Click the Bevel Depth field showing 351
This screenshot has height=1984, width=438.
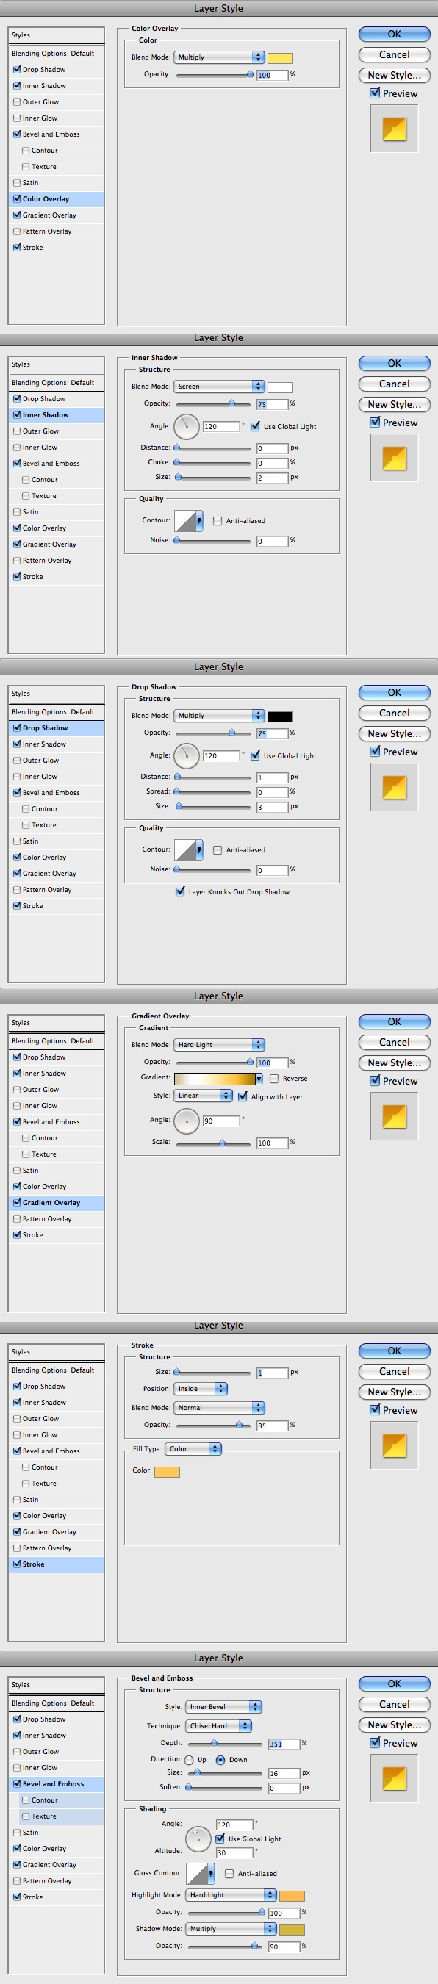tap(284, 1744)
